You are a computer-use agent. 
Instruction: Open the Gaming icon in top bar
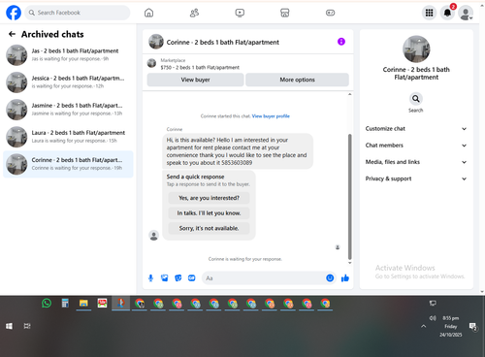point(330,13)
